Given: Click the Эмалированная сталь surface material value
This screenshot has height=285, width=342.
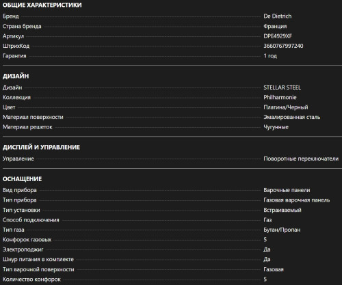Looking at the screenshot, I should pos(292,117).
